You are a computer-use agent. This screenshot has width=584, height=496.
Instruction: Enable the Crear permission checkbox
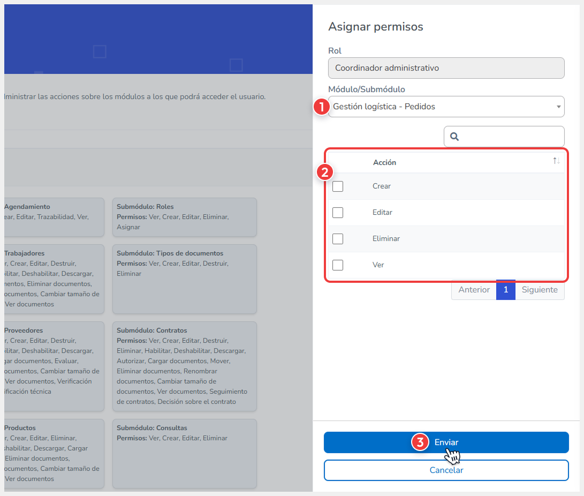click(338, 186)
